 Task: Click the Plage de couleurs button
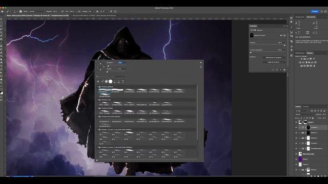[x=274, y=62]
